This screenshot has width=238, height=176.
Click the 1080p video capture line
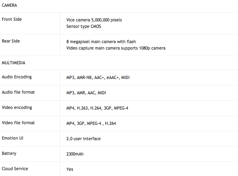pos(116,48)
